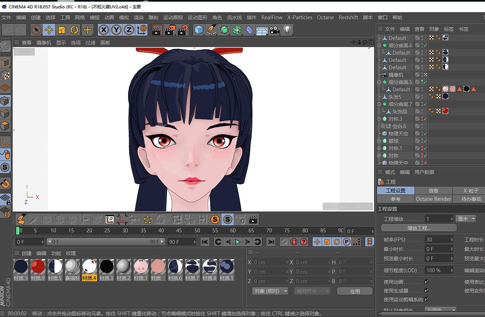Select the Rotate tool
The image size is (485, 317).
click(x=75, y=30)
